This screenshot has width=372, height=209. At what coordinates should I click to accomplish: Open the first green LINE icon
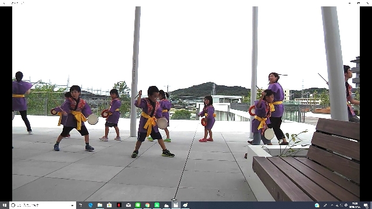(x=138, y=205)
